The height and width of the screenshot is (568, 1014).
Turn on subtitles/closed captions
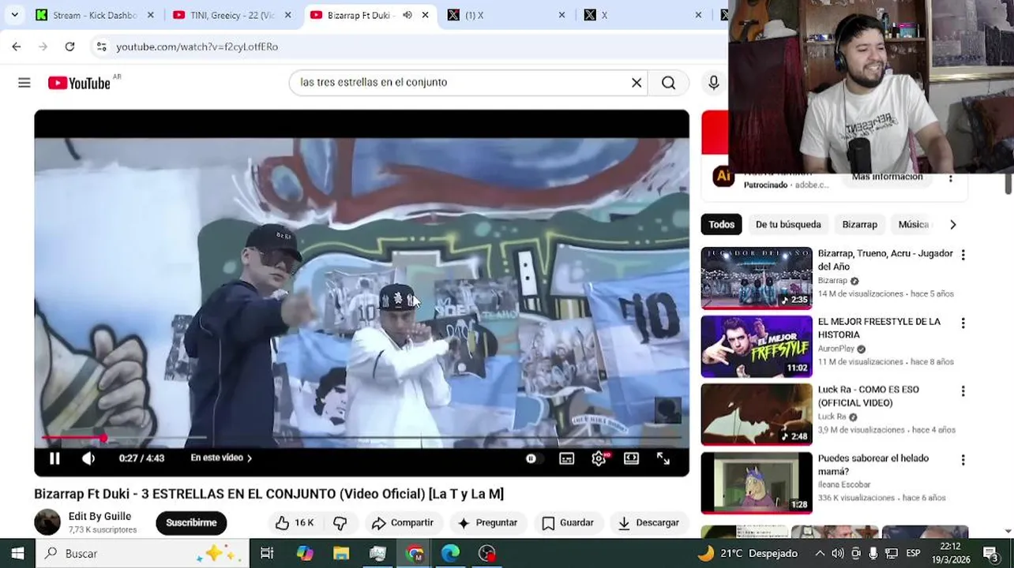point(567,458)
